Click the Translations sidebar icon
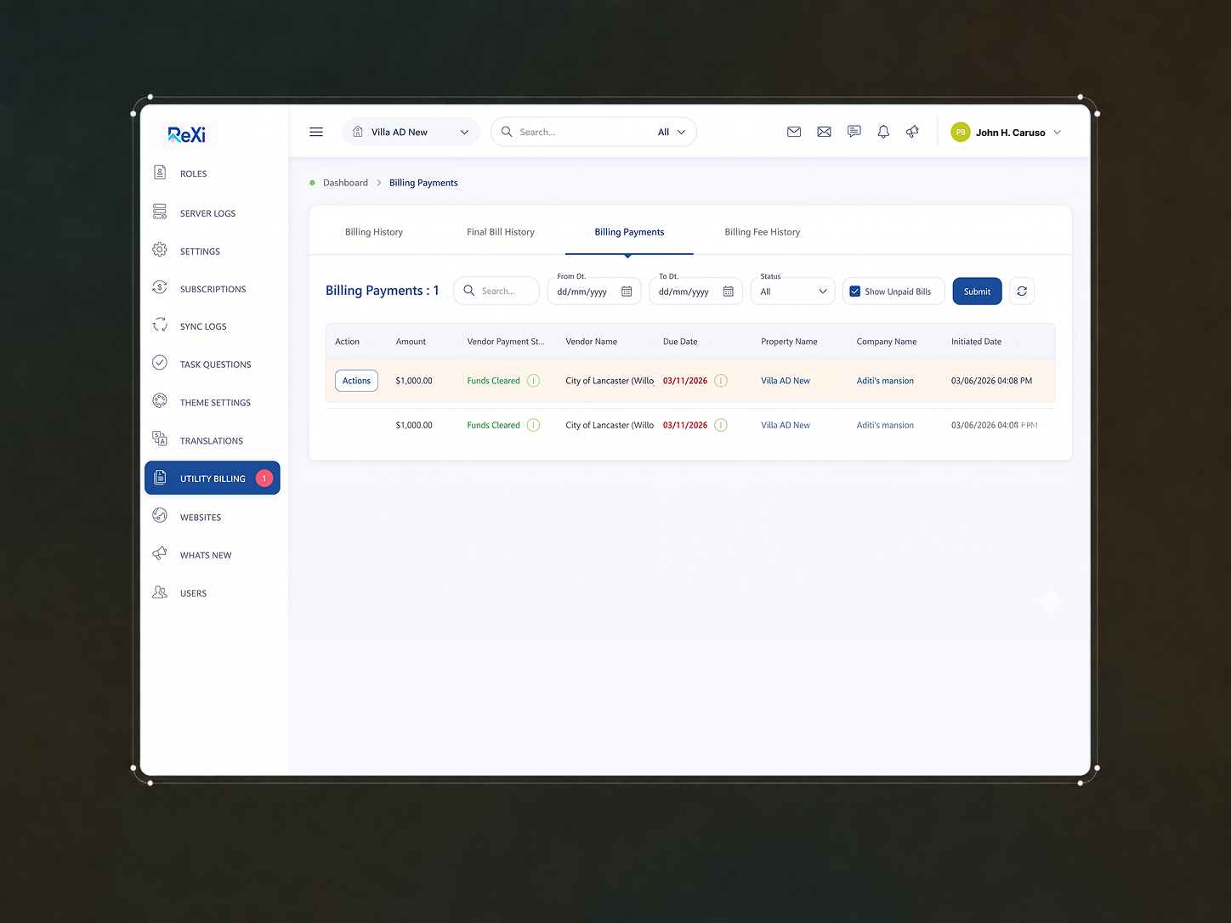This screenshot has height=923, width=1231. (x=160, y=439)
